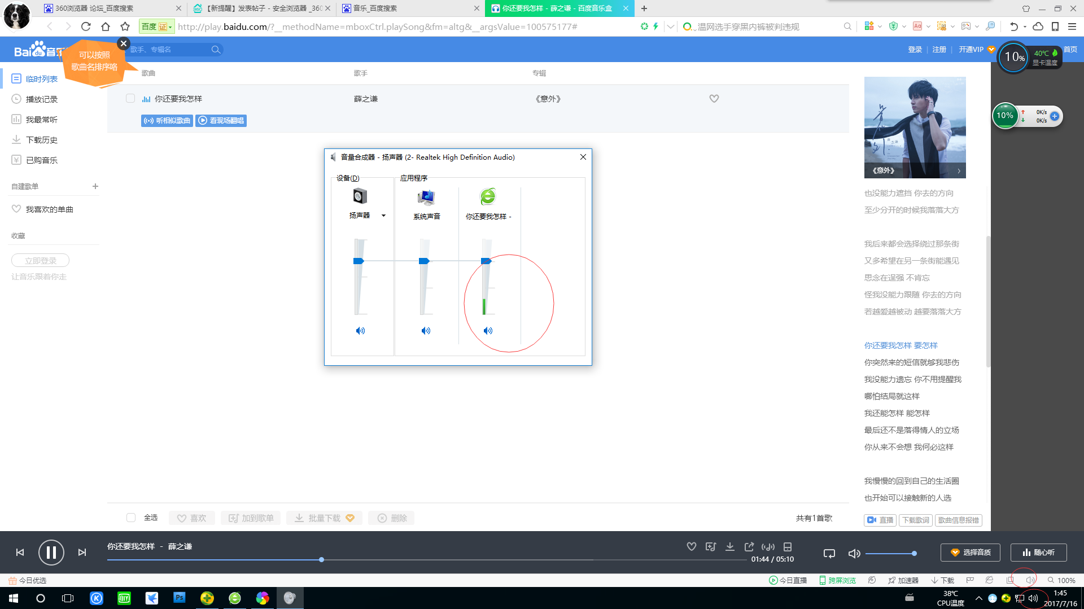Skip to the next track
1084x609 pixels.
82,553
